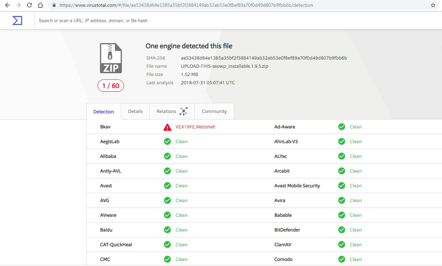Click the AVware engine name
The width and height of the screenshot is (442, 266).
[108, 215]
